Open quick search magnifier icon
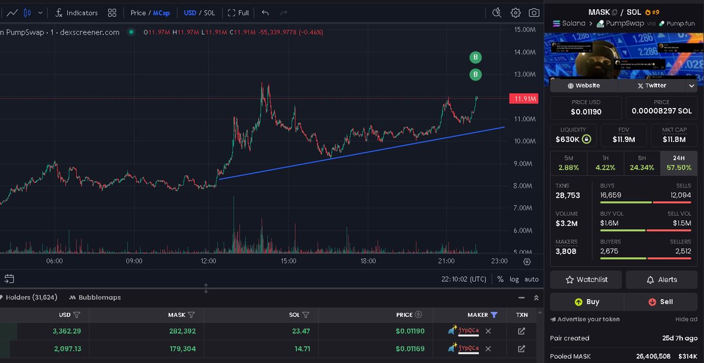Screen dimensions: 704x363 point(497,12)
